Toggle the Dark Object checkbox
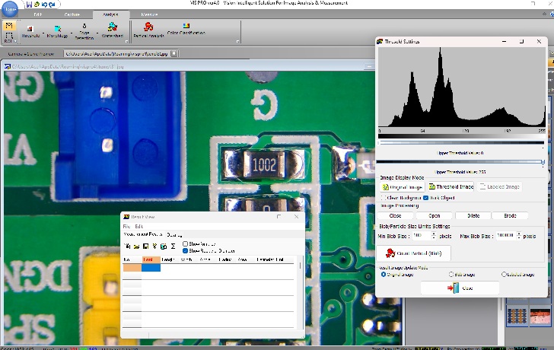 426,198
